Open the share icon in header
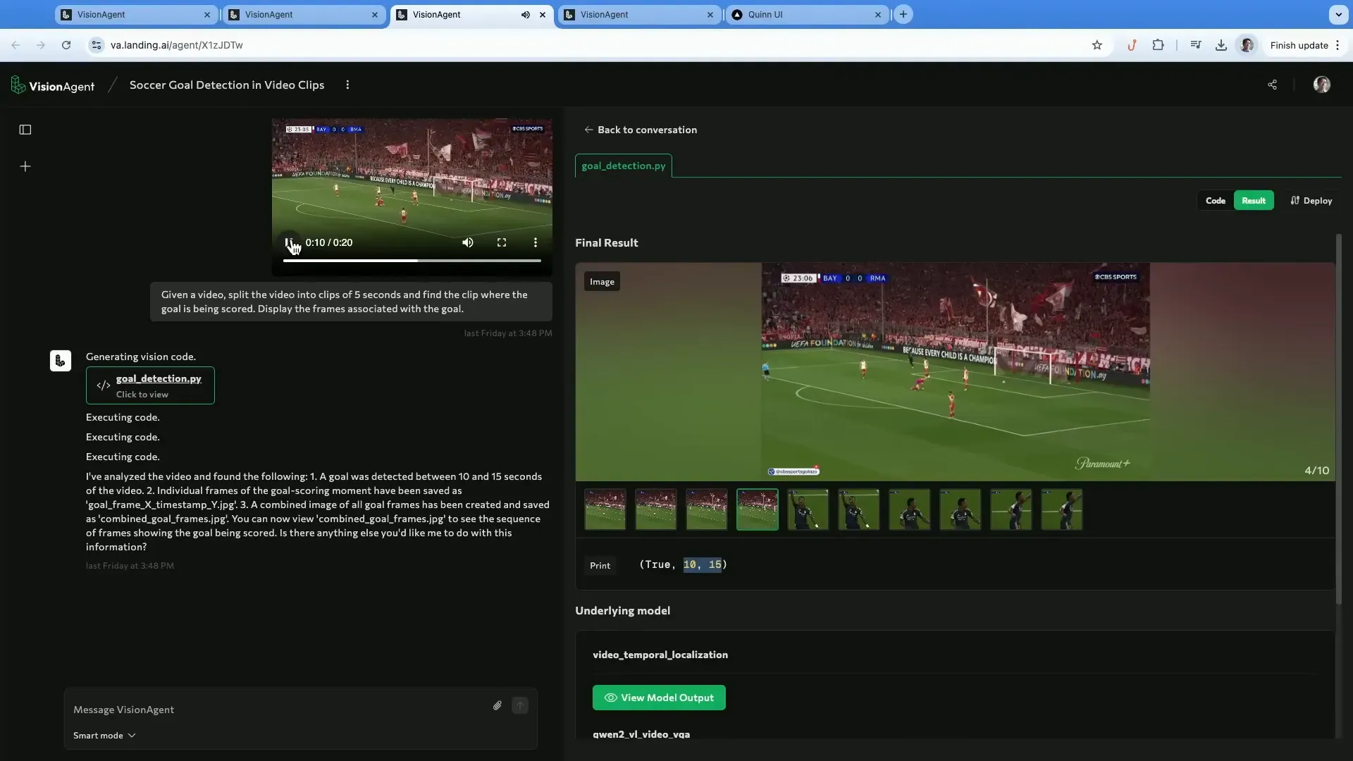The width and height of the screenshot is (1353, 761). click(1272, 85)
